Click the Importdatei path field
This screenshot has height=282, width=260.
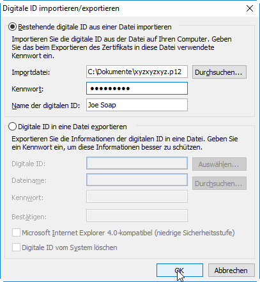pos(137,72)
